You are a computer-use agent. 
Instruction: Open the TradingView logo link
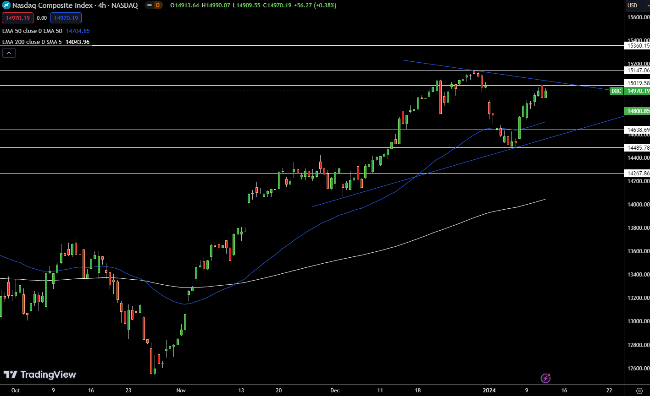click(x=40, y=374)
